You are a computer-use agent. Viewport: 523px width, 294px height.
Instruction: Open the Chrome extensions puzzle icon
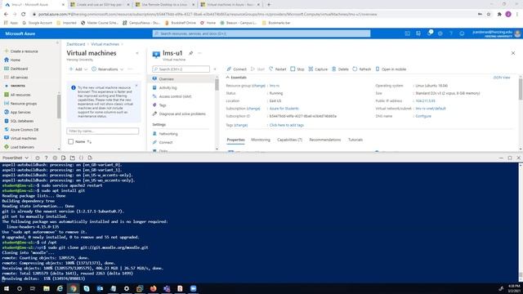click(499, 15)
